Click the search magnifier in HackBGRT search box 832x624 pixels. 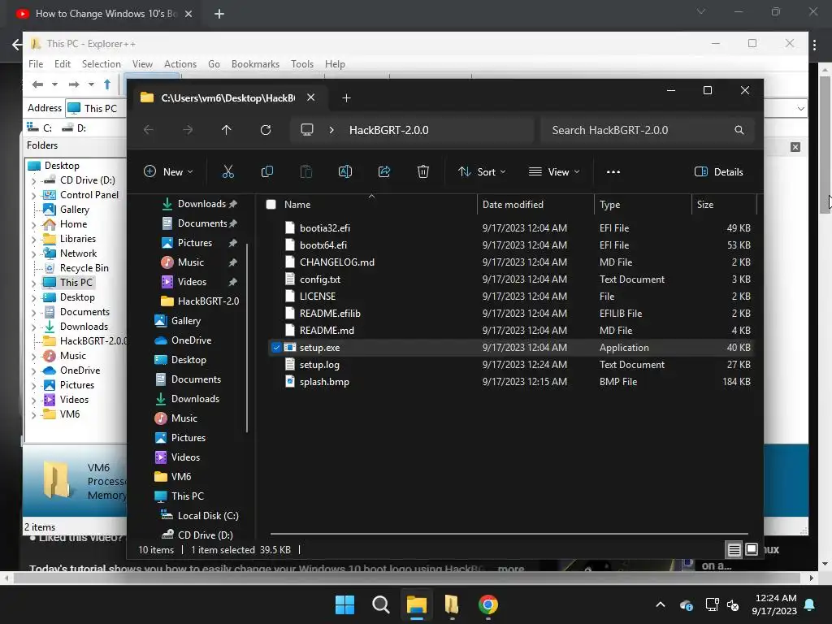(x=739, y=130)
